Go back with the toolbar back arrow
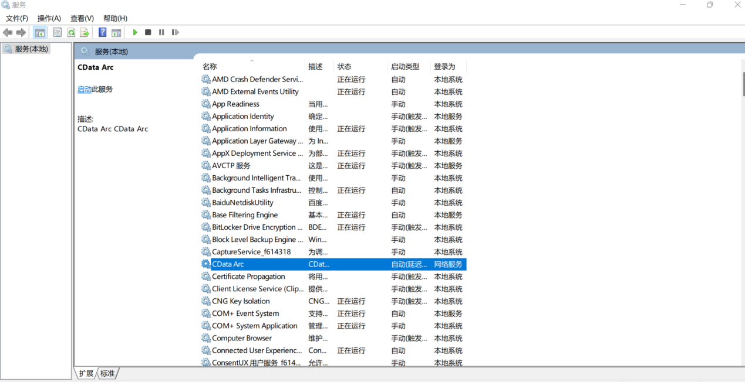The height and width of the screenshot is (382, 745). tap(8, 33)
